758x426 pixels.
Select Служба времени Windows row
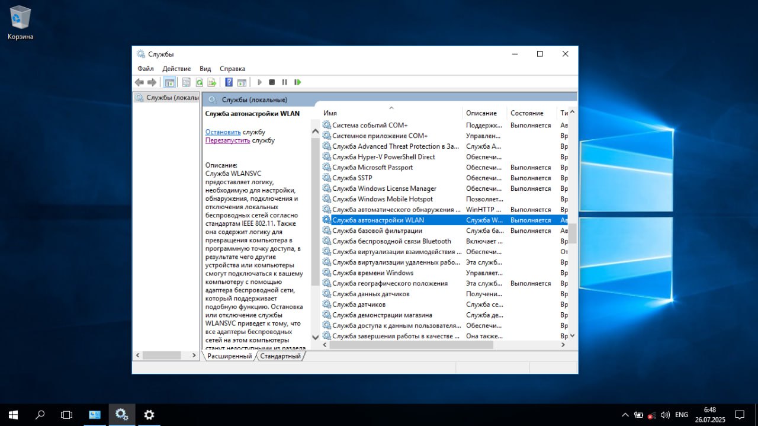coord(445,273)
